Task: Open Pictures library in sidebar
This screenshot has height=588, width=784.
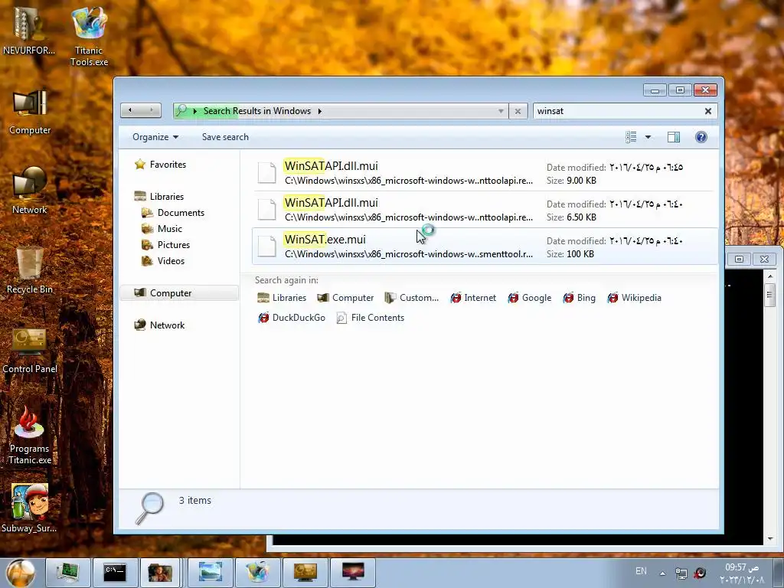Action: coord(166,244)
